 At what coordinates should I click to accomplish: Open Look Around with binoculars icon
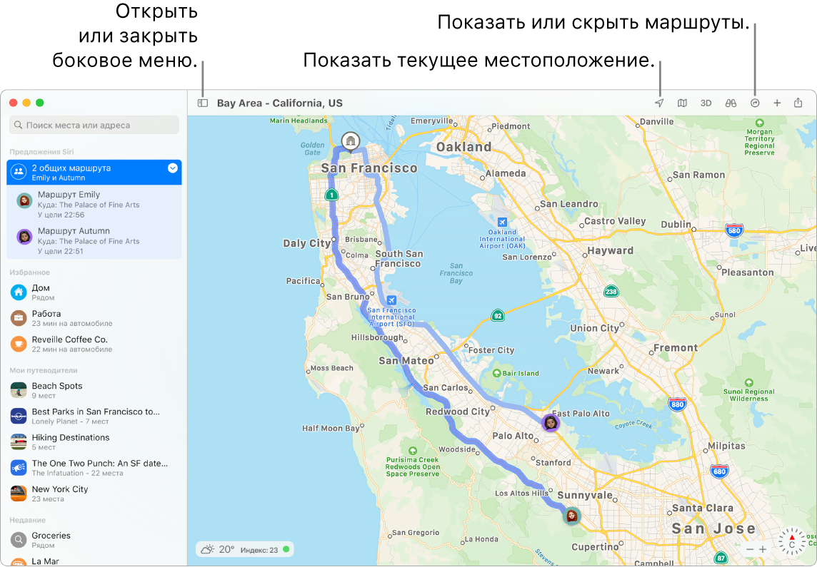click(x=730, y=103)
